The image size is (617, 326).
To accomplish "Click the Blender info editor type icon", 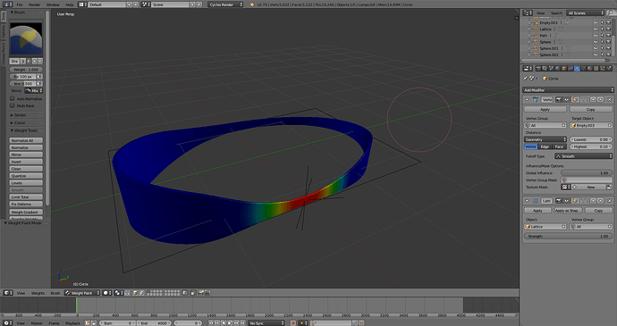I will pos(6,4).
